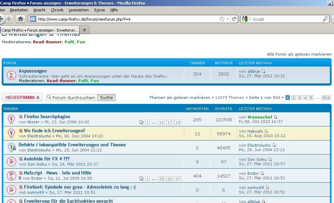This screenshot has width=334, height=203.
Task: Click Alle Foren als gelesen markieren
Action: pos(299,54)
